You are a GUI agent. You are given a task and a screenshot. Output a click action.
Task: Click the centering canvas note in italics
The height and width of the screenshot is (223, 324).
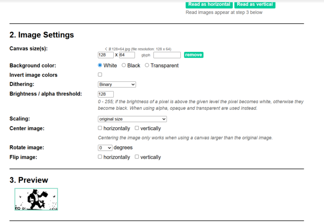pyautogui.click(x=185, y=138)
